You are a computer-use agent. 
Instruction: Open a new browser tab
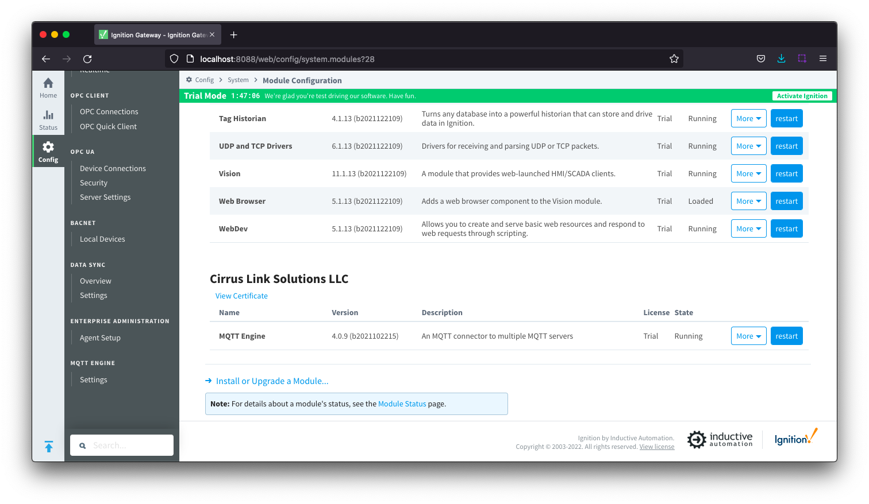233,35
